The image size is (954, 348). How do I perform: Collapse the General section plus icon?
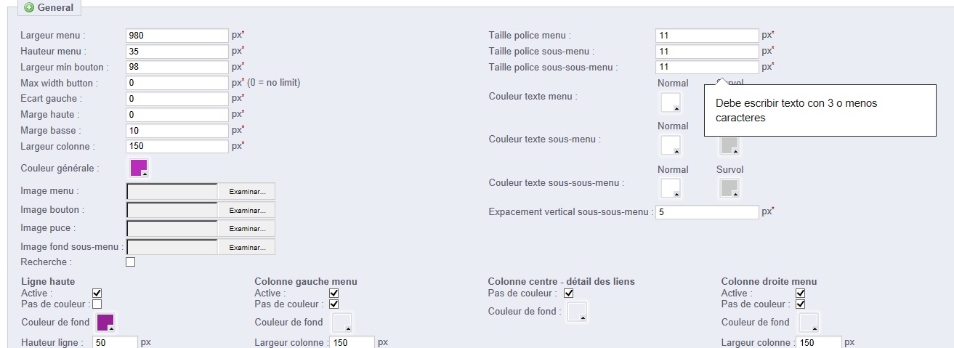click(29, 8)
